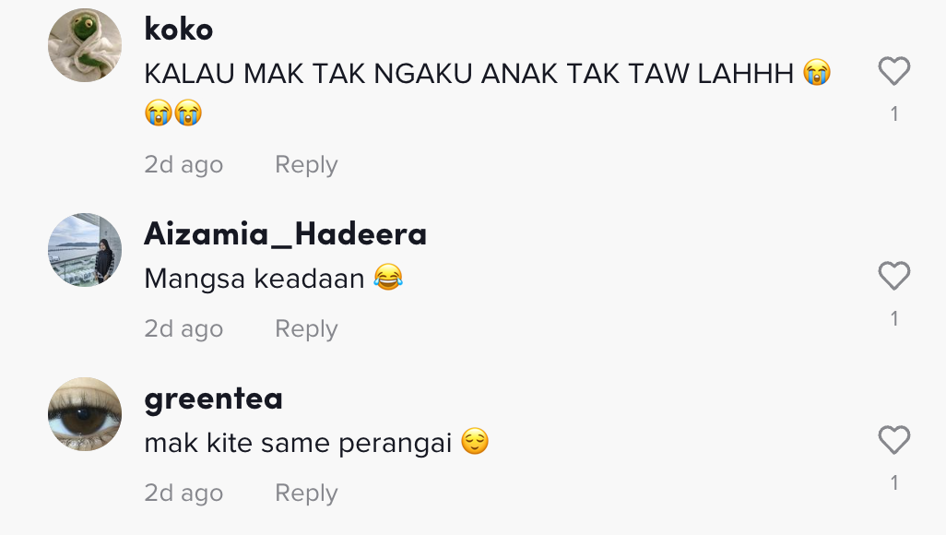This screenshot has height=535, width=946.
Task: Open Aizamia_Hadeera's profile picture
Action: (x=85, y=249)
